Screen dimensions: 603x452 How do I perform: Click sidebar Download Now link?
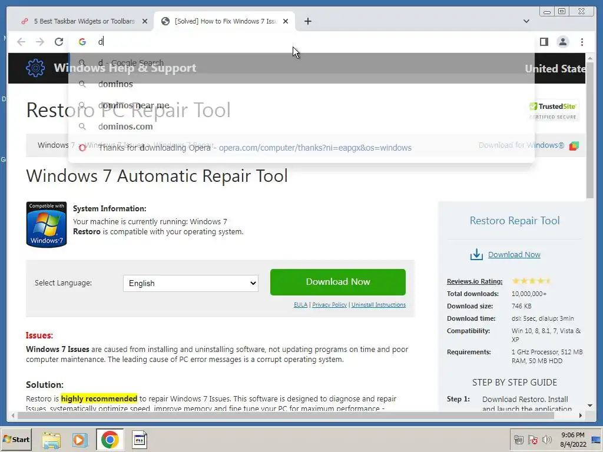click(514, 254)
